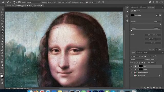Open layer filter Kind dropdown
The height and width of the screenshot is (92, 164).
click(135, 56)
